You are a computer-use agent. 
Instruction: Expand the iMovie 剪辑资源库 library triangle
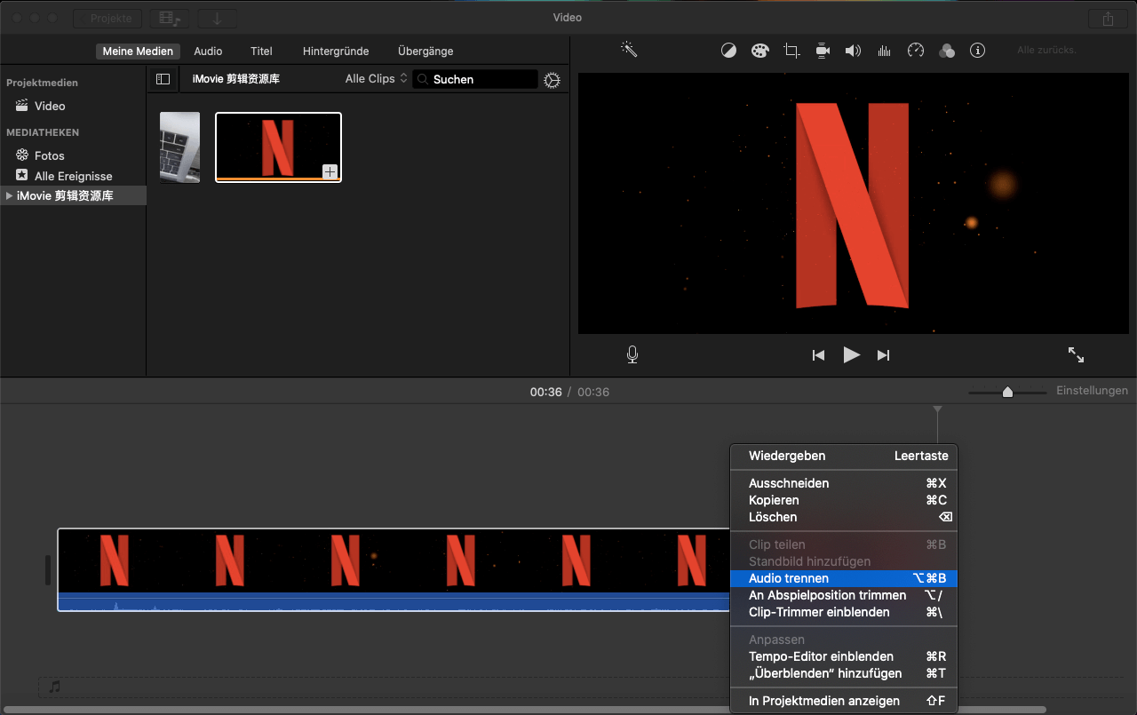pyautogui.click(x=10, y=195)
